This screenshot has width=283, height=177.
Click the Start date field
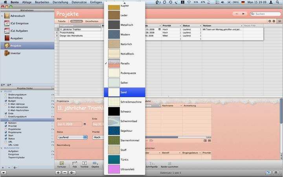click(x=70, y=124)
